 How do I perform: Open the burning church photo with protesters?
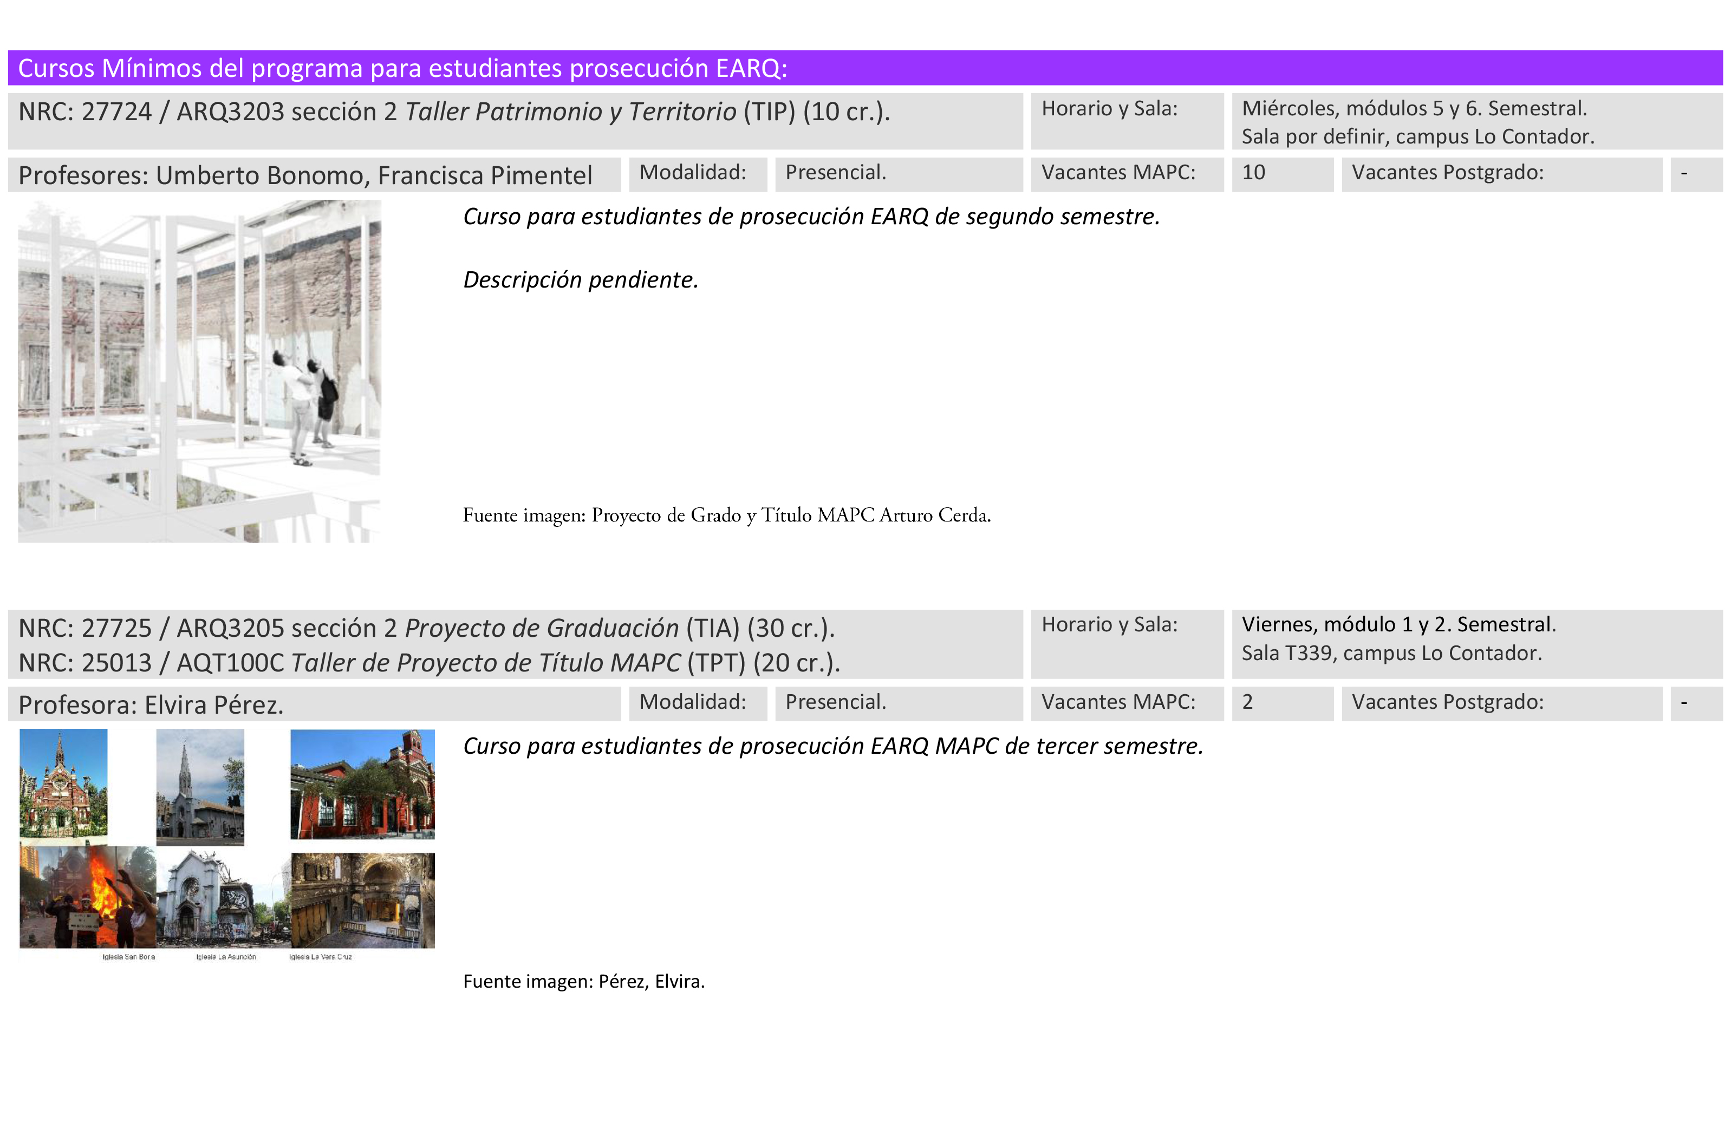(x=87, y=897)
